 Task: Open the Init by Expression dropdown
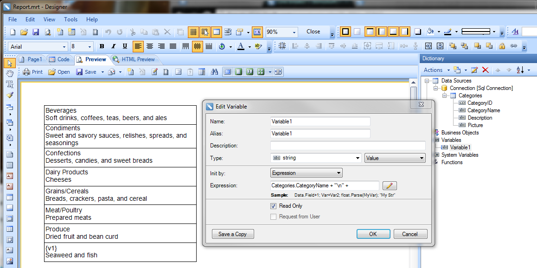[306, 173]
